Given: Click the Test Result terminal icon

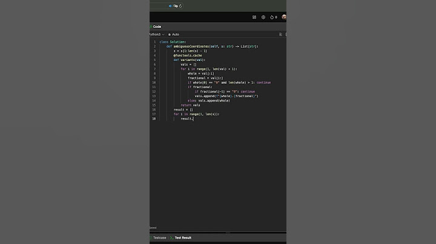Looking at the screenshot, I should click(172, 237).
